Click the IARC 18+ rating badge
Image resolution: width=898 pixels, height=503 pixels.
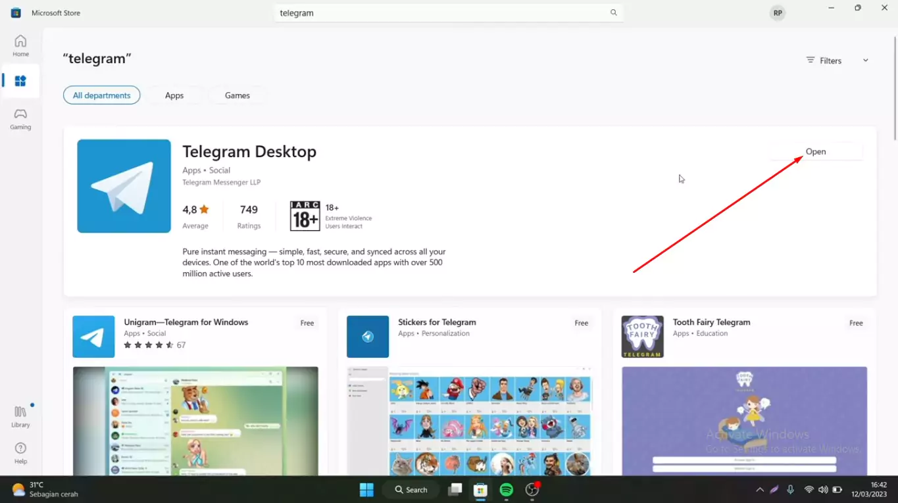[305, 216]
